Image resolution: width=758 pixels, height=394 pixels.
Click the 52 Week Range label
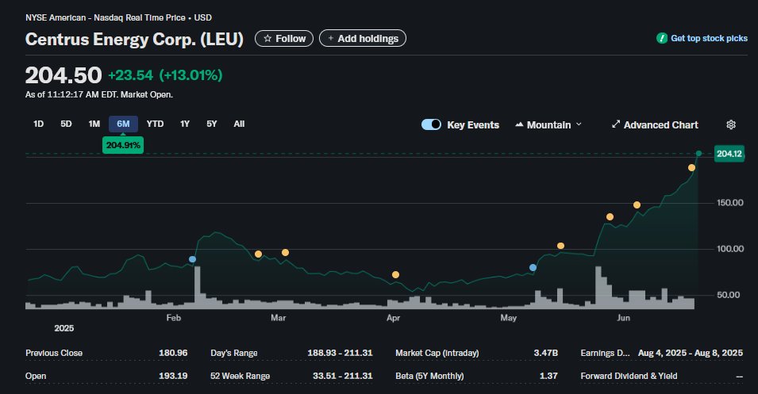coord(240,376)
